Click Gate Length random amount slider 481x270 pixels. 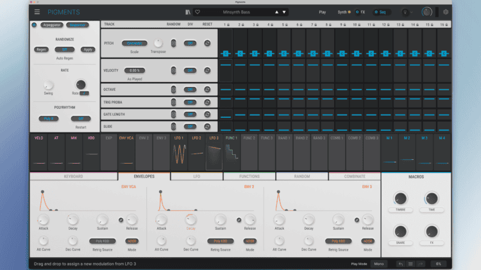[173, 114]
